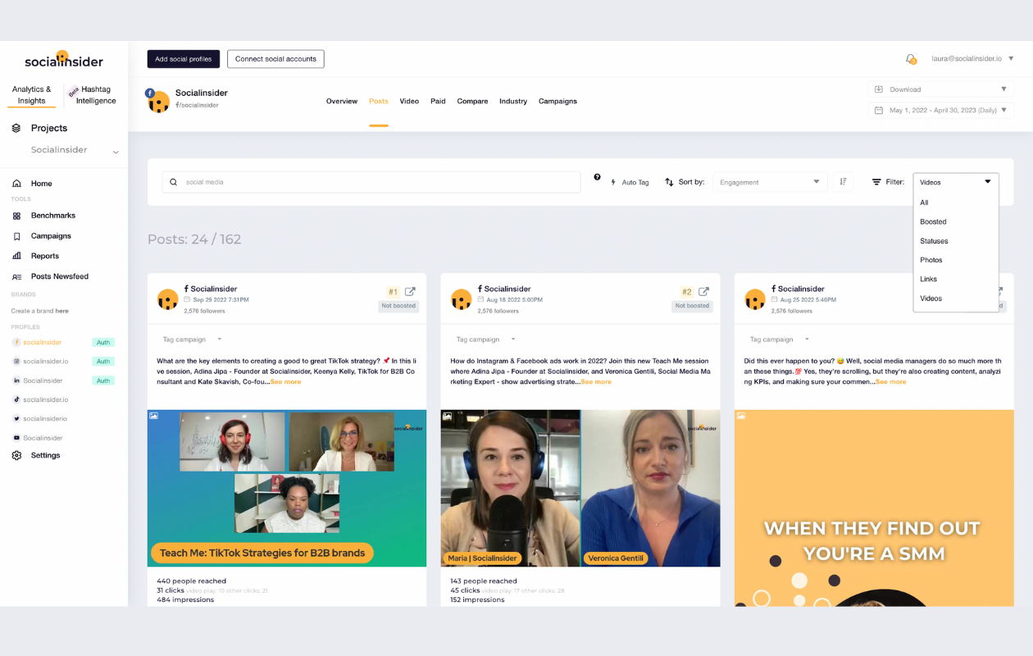Open the date range dropdown
Image resolution: width=1033 pixels, height=656 pixels.
[940, 110]
